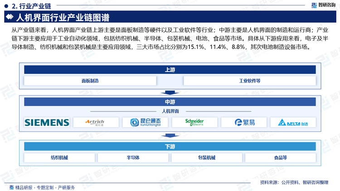Viewport: 340px width, 191px height.
Task: Select the 包装机械 box
Action: coord(207,158)
